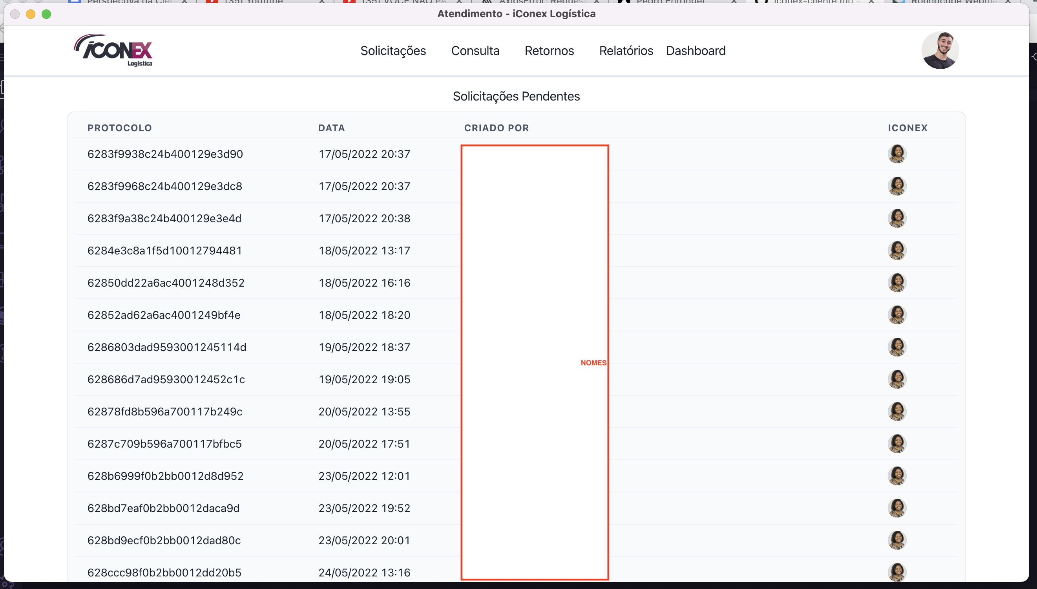Select protocol 6287c709b596a700117bfbc5
The image size is (1037, 589).
tap(164, 444)
